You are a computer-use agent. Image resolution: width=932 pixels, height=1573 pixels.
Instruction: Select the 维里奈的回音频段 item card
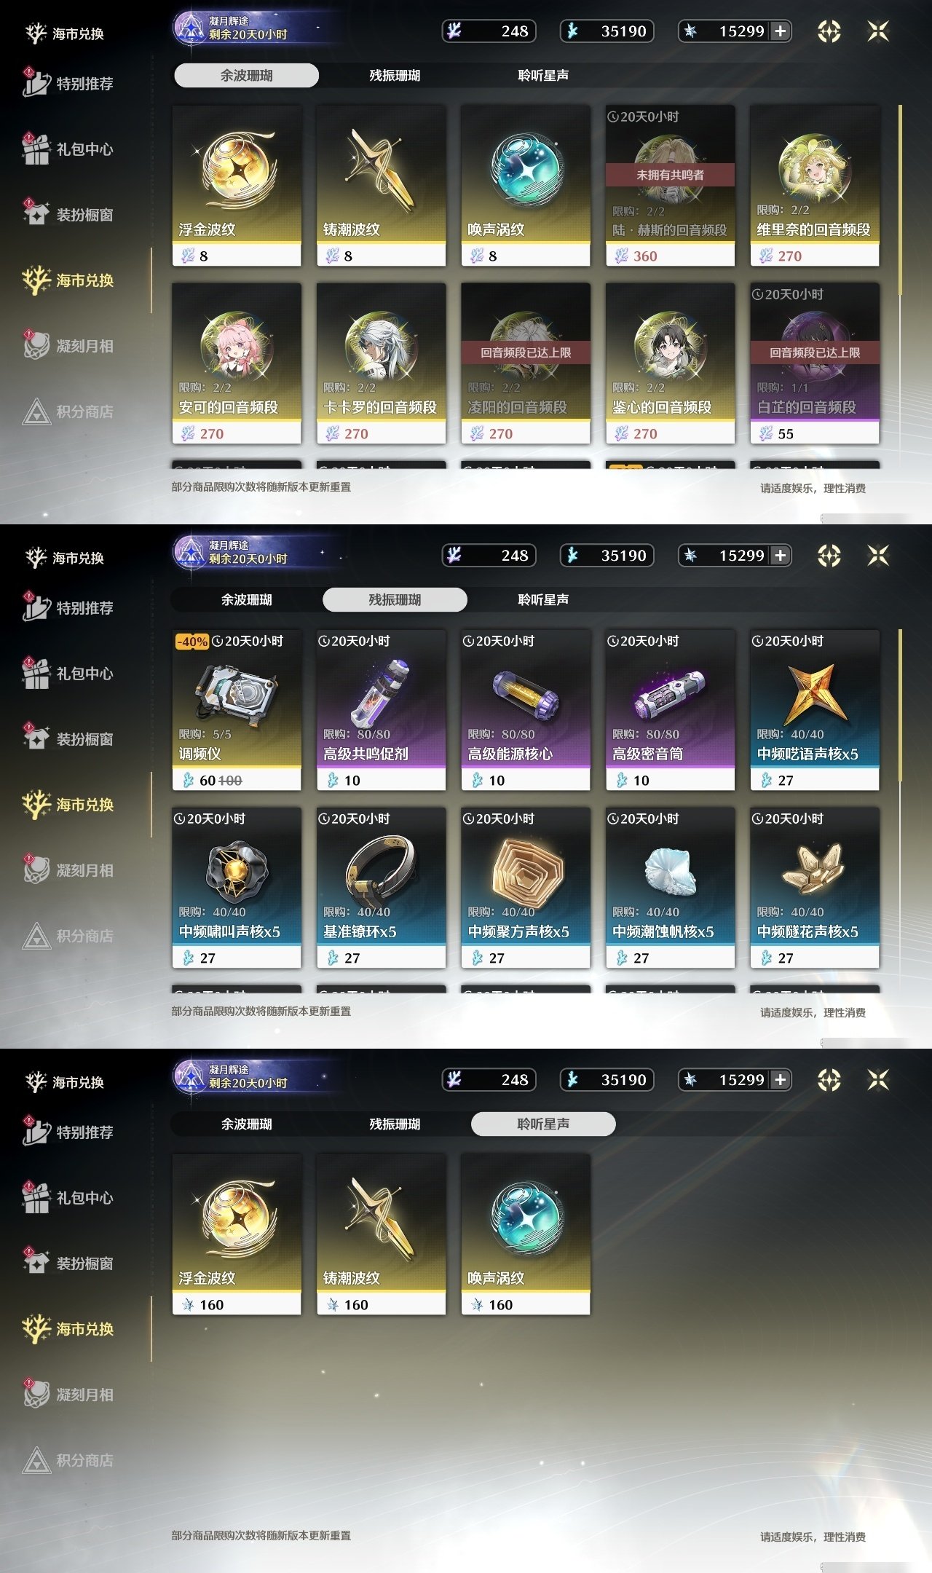click(815, 186)
